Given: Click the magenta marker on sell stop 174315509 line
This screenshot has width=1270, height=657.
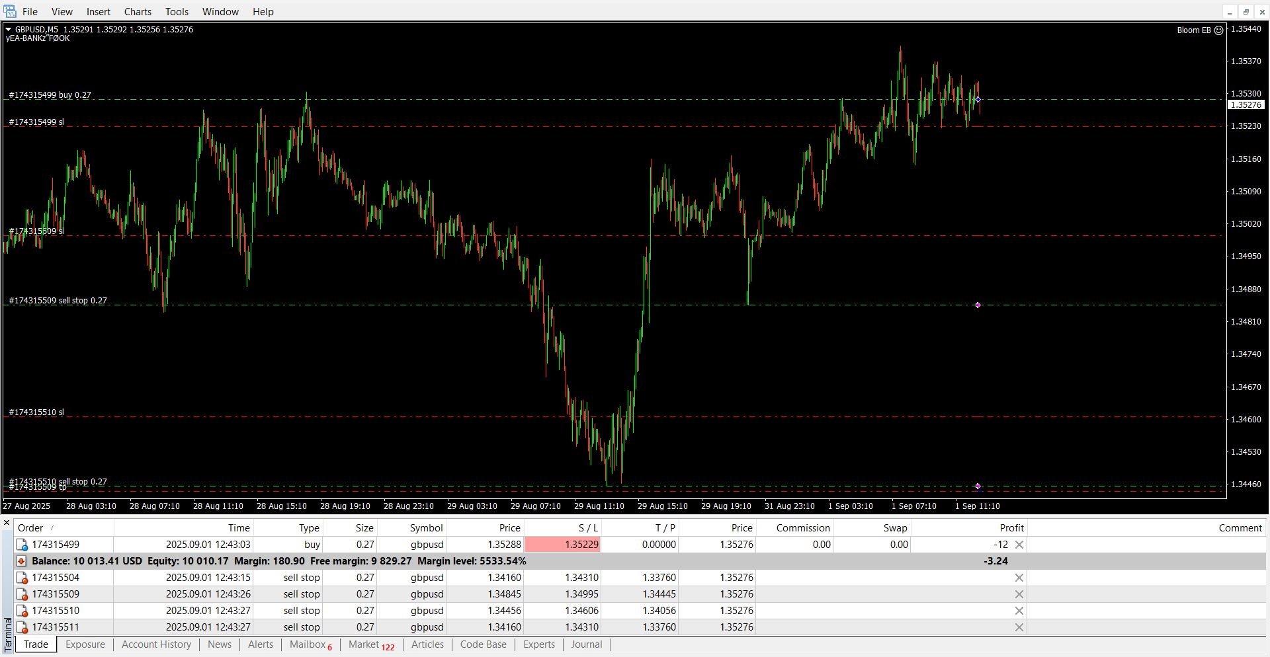Looking at the screenshot, I should tap(978, 305).
